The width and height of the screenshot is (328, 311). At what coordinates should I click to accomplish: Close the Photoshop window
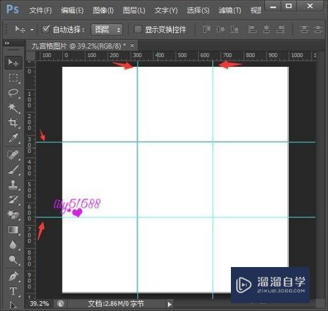[x=310, y=6]
